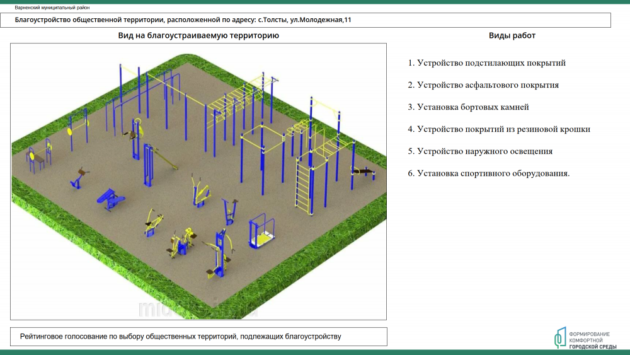Click the 'Виды работ' heading

(x=512, y=36)
